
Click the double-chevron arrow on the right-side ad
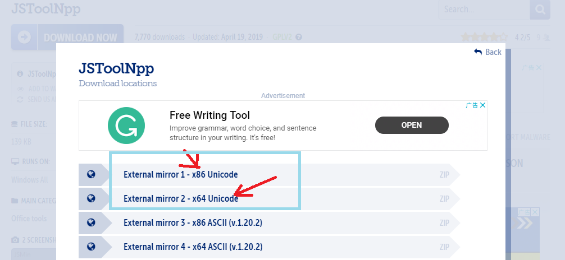point(525,223)
